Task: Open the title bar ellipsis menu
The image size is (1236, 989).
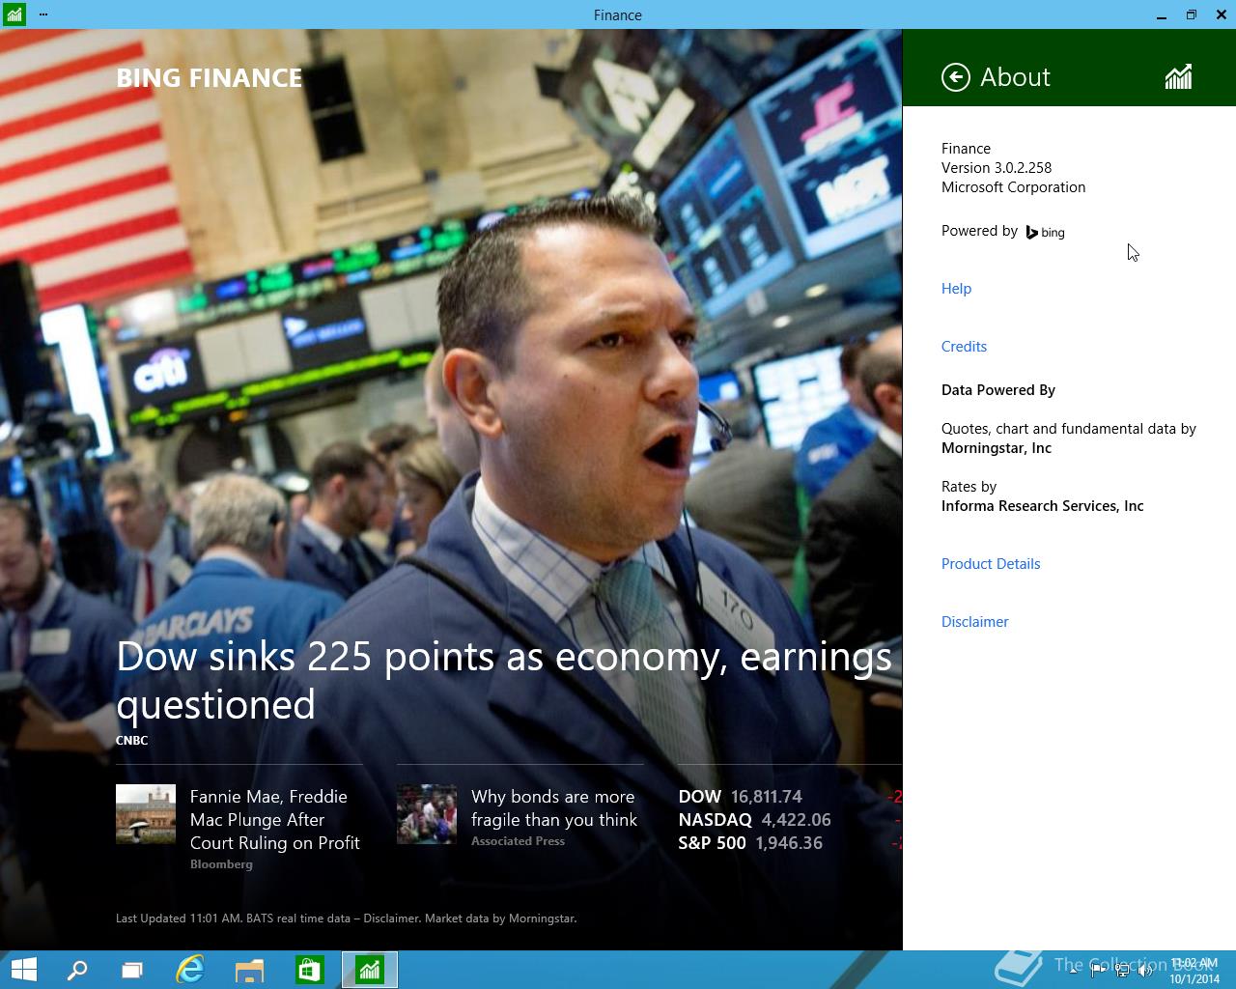Action: (x=43, y=14)
